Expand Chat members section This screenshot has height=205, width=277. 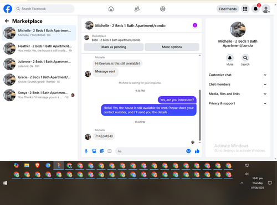tap(238, 85)
